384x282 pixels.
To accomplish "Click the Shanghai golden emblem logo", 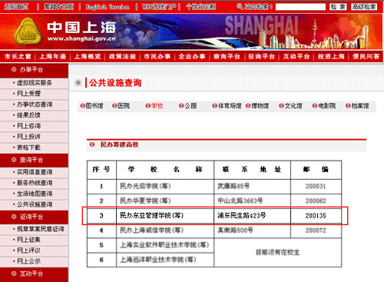I will [x=28, y=32].
